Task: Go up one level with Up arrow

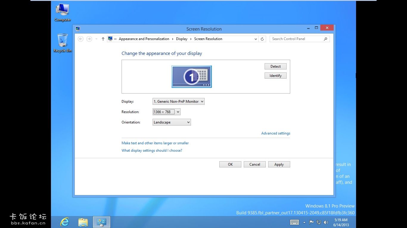Action: 103,39
